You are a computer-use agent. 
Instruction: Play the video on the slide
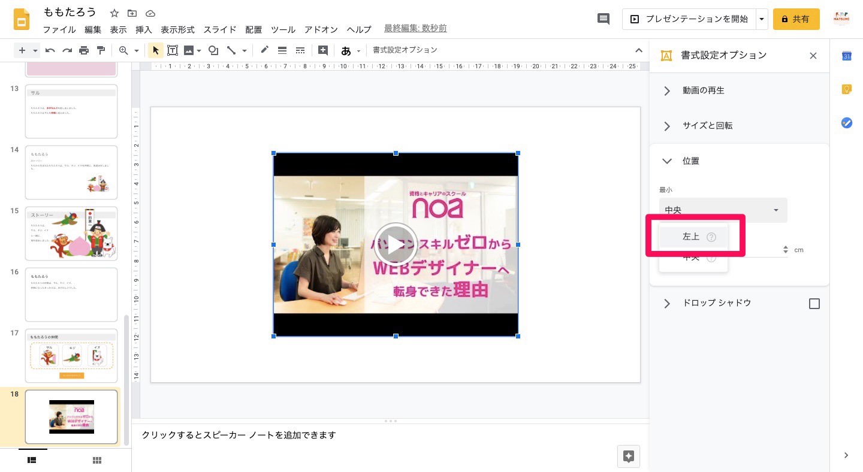(x=396, y=244)
